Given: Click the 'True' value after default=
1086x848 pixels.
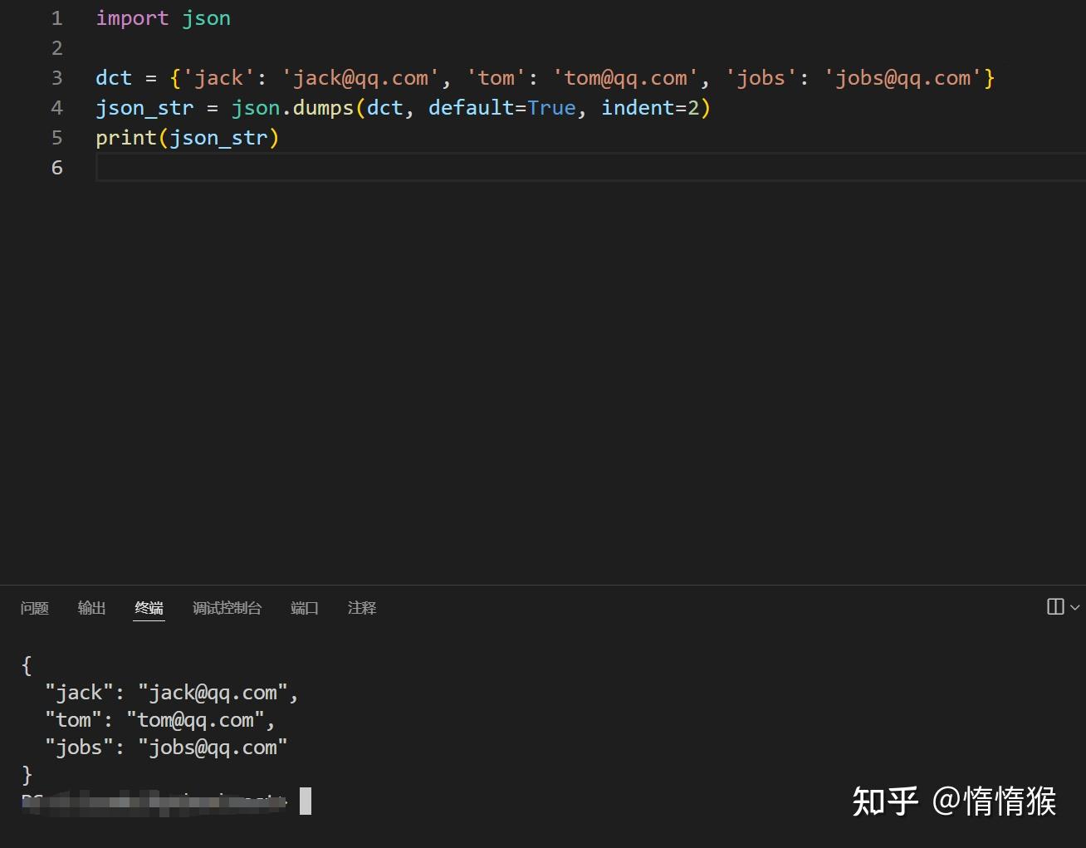Looking at the screenshot, I should (x=551, y=108).
